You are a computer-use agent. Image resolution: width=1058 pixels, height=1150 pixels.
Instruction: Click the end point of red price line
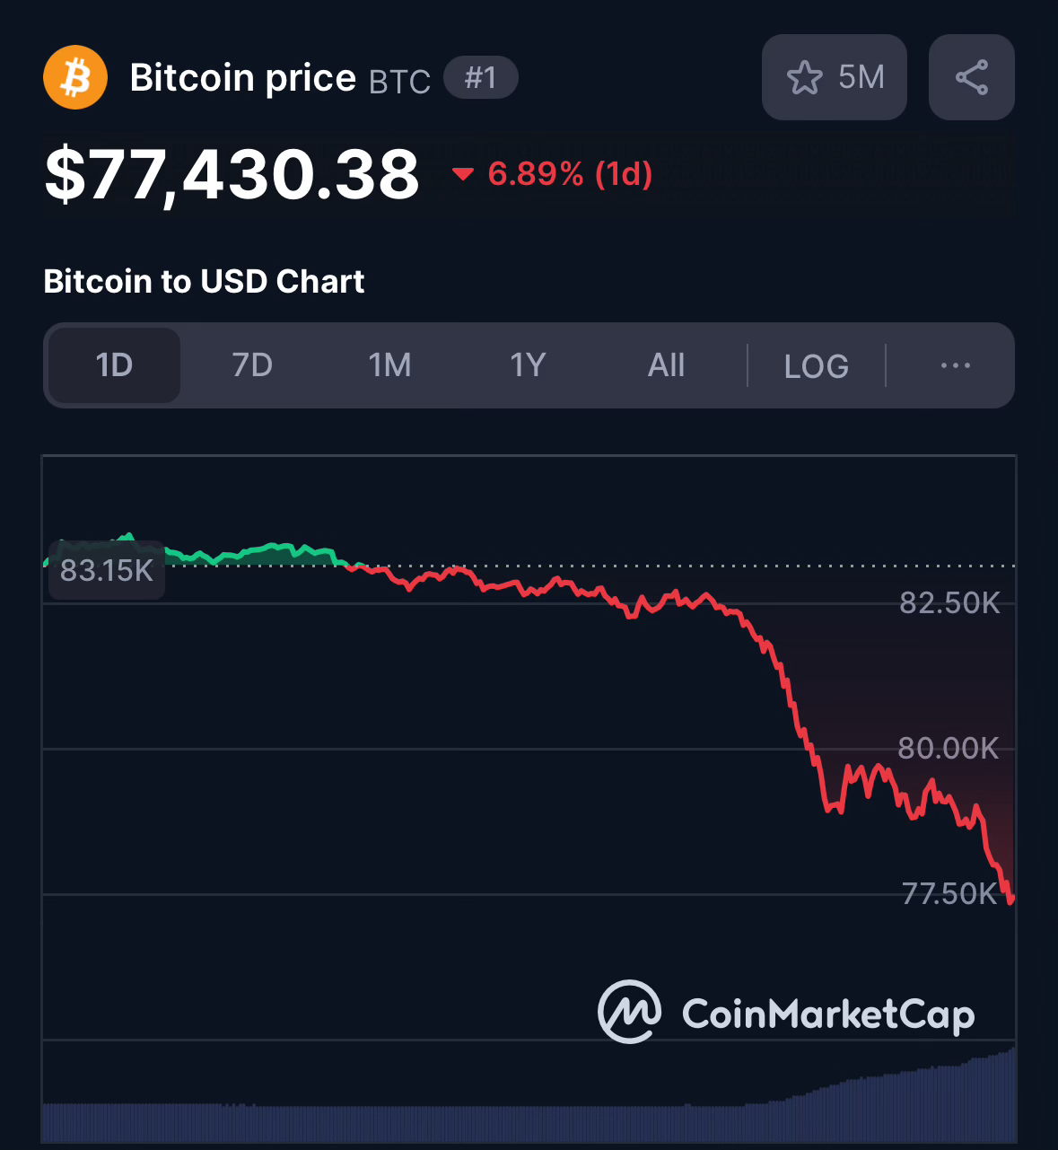(x=1011, y=900)
